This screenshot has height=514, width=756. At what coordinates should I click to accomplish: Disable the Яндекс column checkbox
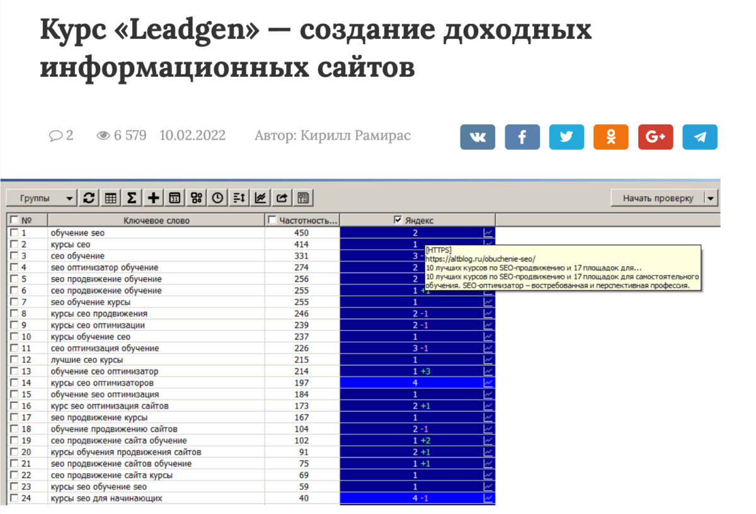coord(398,220)
